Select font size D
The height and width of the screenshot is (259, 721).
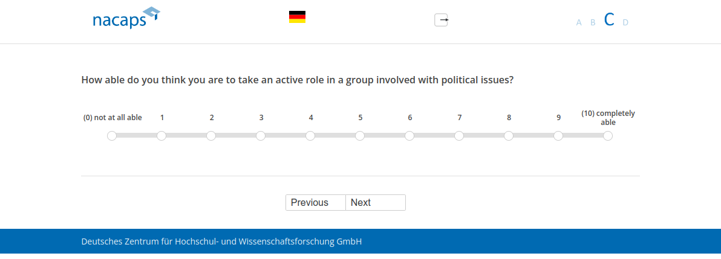coord(625,23)
